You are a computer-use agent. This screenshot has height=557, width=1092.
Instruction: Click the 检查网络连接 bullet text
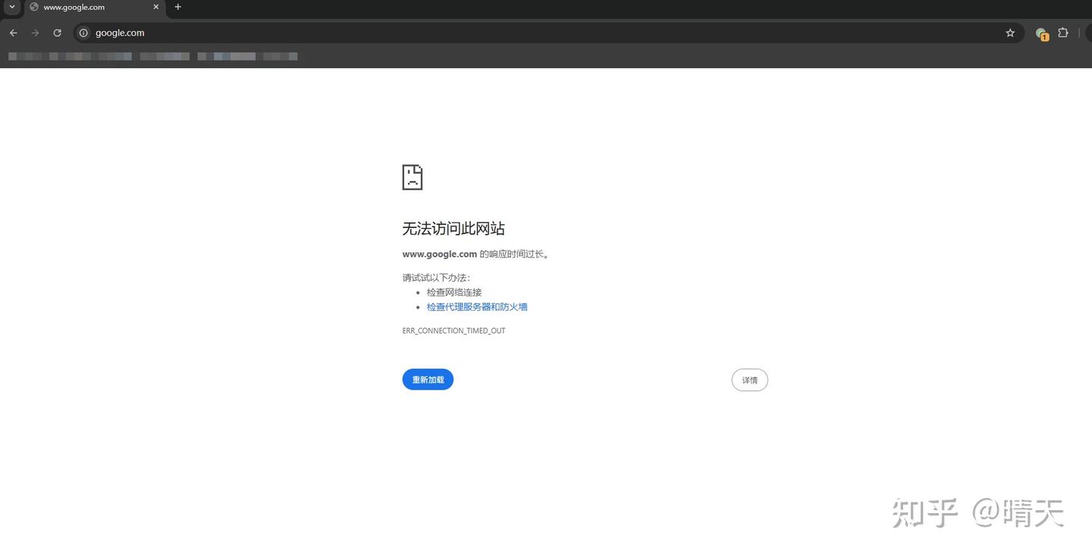tap(454, 293)
